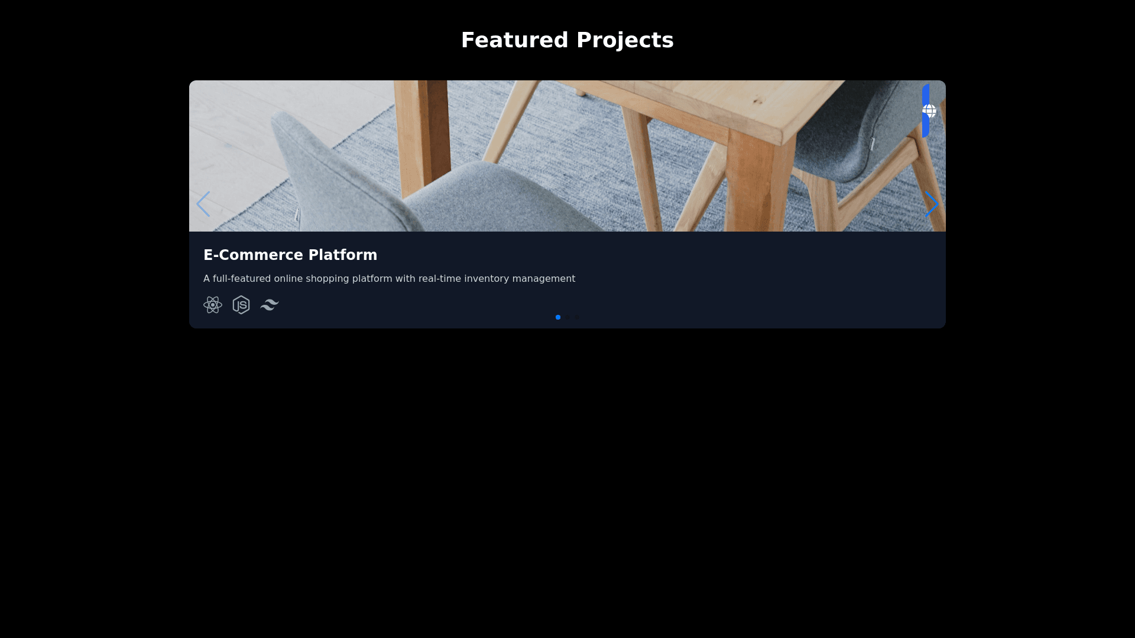Click the blue pill-shaped button behind the globe
The image size is (1135, 638).
pyautogui.click(x=926, y=111)
